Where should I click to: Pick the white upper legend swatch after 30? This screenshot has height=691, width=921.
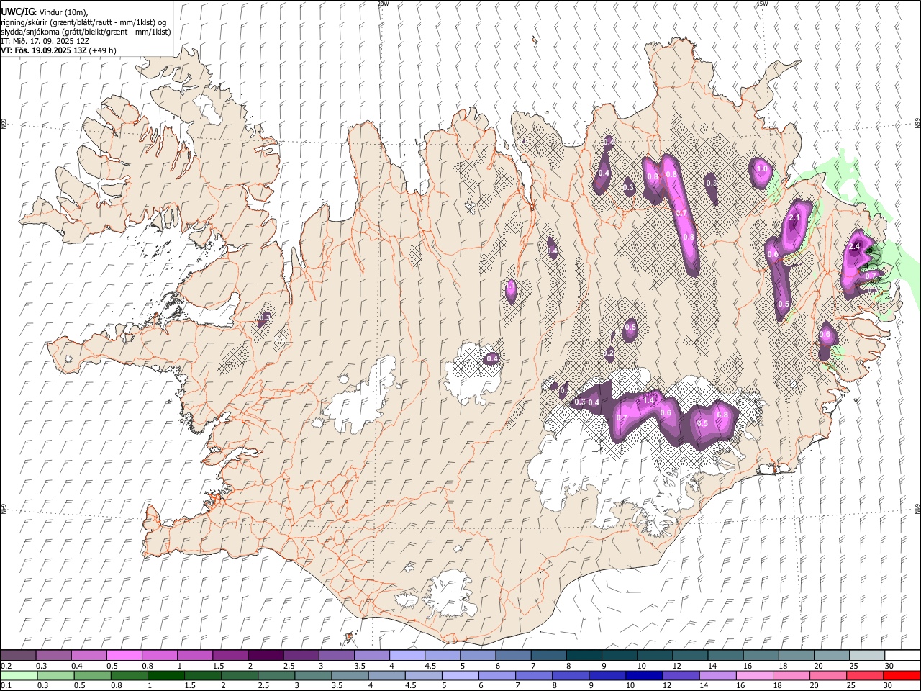903,655
